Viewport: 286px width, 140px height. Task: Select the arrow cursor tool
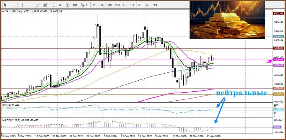pos(6,5)
